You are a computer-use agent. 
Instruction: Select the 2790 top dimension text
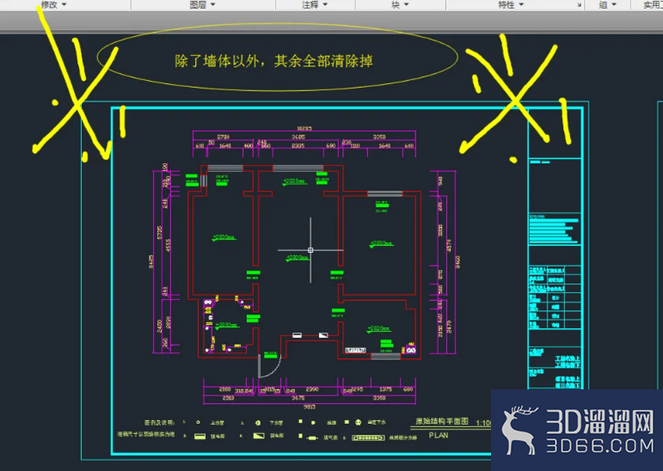click(224, 137)
